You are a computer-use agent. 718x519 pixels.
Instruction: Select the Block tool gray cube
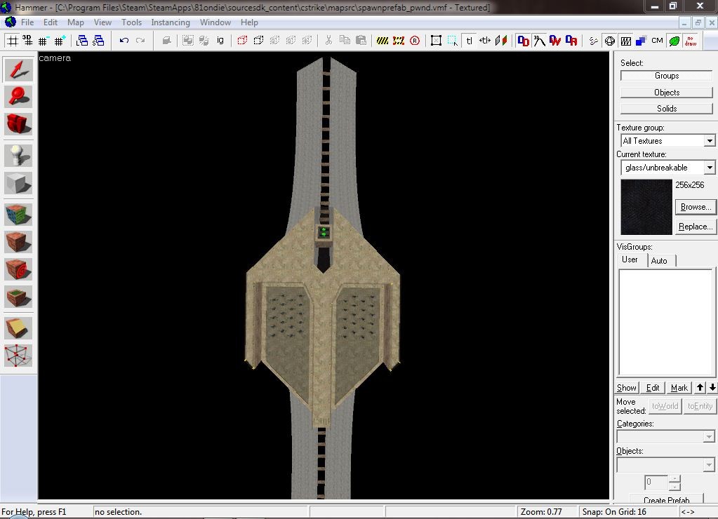click(x=19, y=183)
